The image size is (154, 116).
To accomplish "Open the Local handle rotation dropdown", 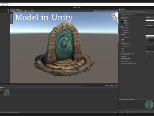I will point(20,11).
